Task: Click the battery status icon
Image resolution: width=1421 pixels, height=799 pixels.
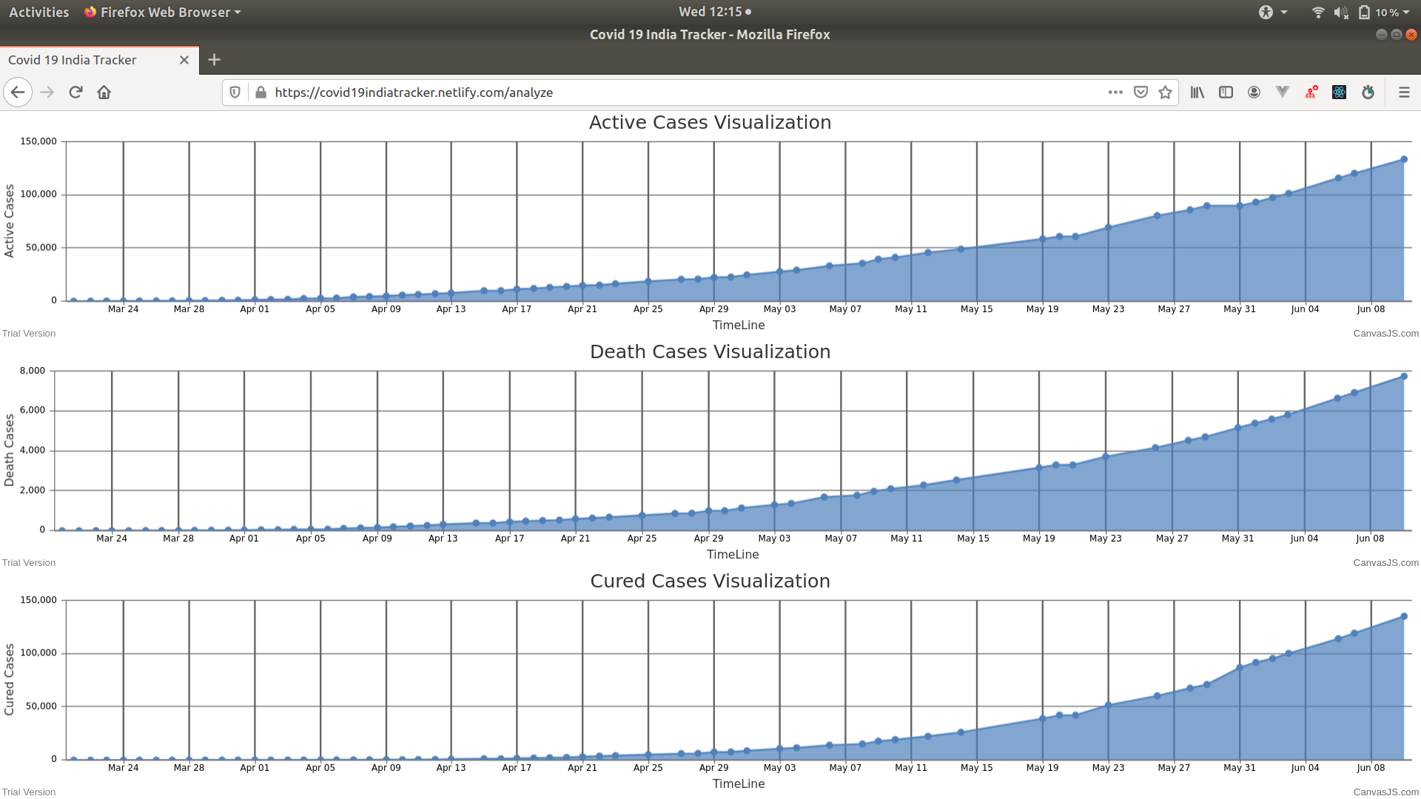Action: coord(1364,12)
